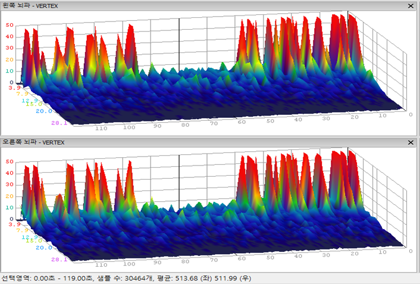Select the 60 time axis label in right chart

point(241,259)
